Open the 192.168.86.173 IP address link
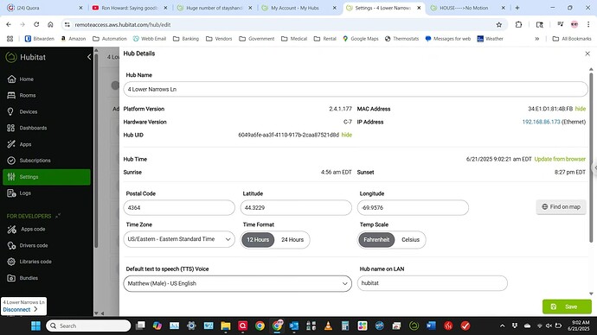 541,122
